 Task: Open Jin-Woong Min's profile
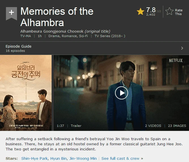pyautogui.click(x=83, y=158)
